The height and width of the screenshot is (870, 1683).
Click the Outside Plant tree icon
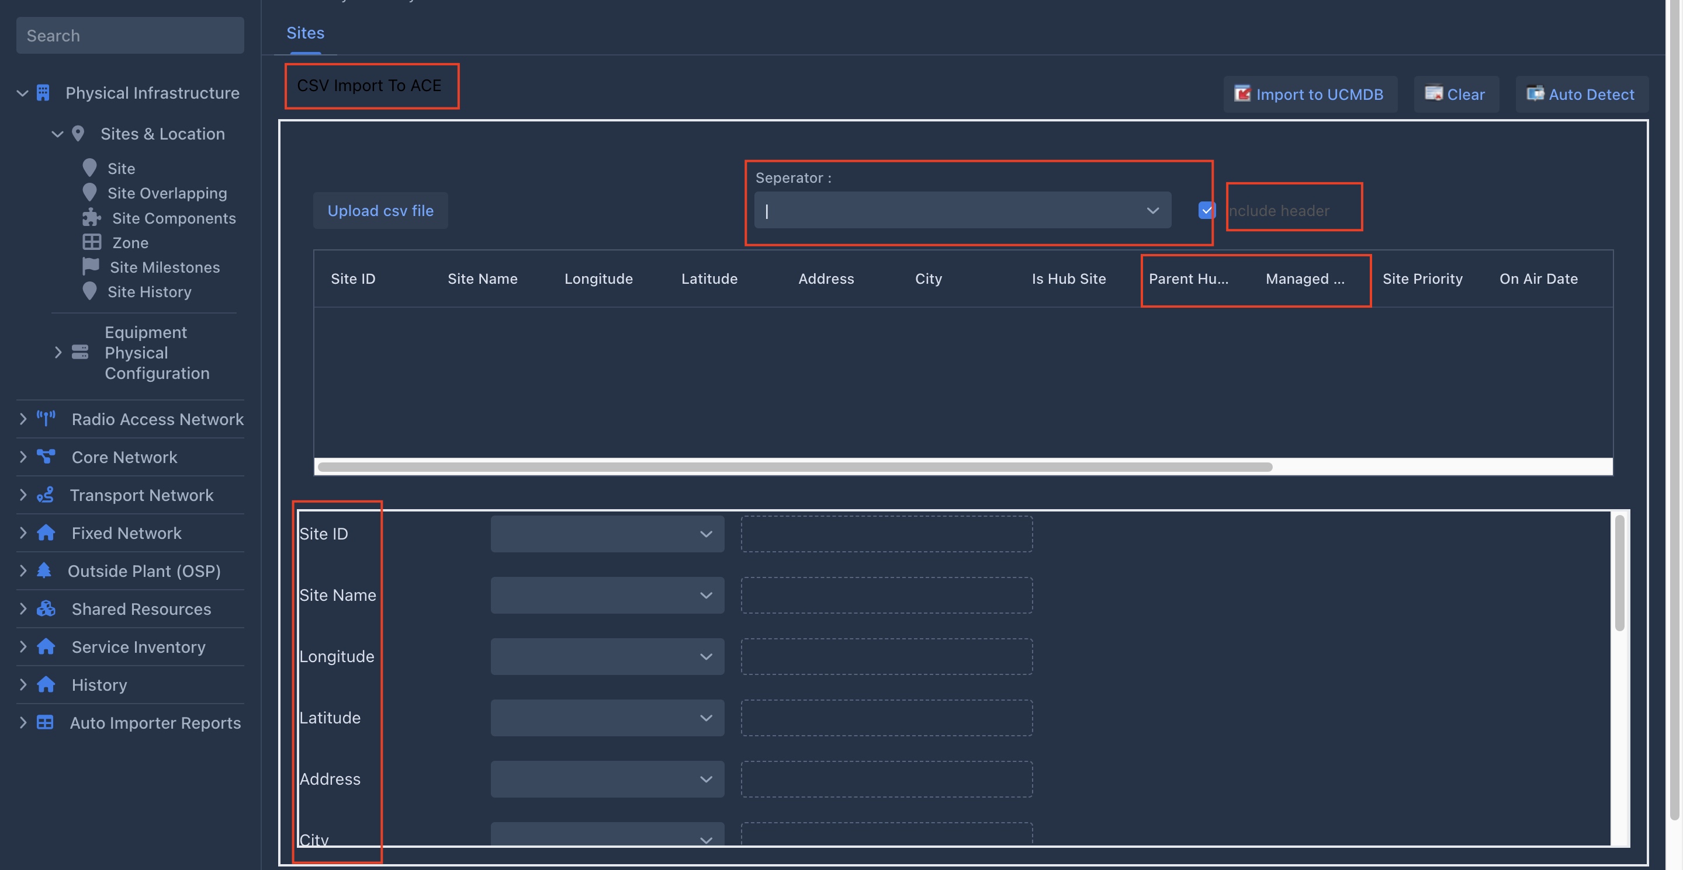[x=44, y=570]
